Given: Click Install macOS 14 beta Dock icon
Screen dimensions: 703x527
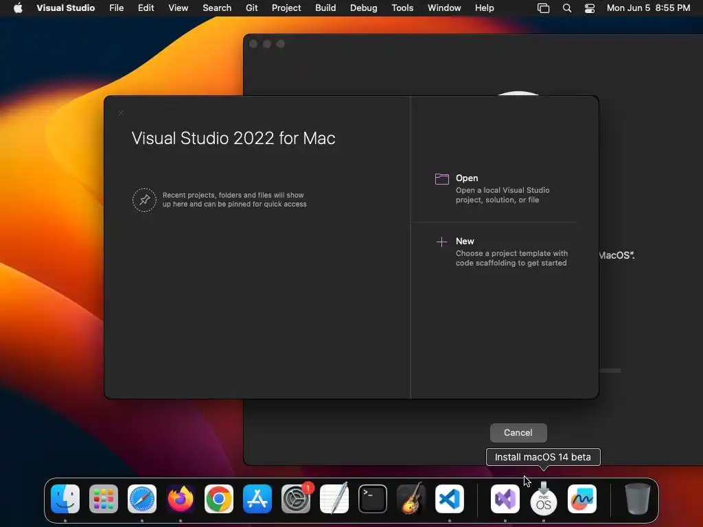Looking at the screenshot, I should [544, 499].
